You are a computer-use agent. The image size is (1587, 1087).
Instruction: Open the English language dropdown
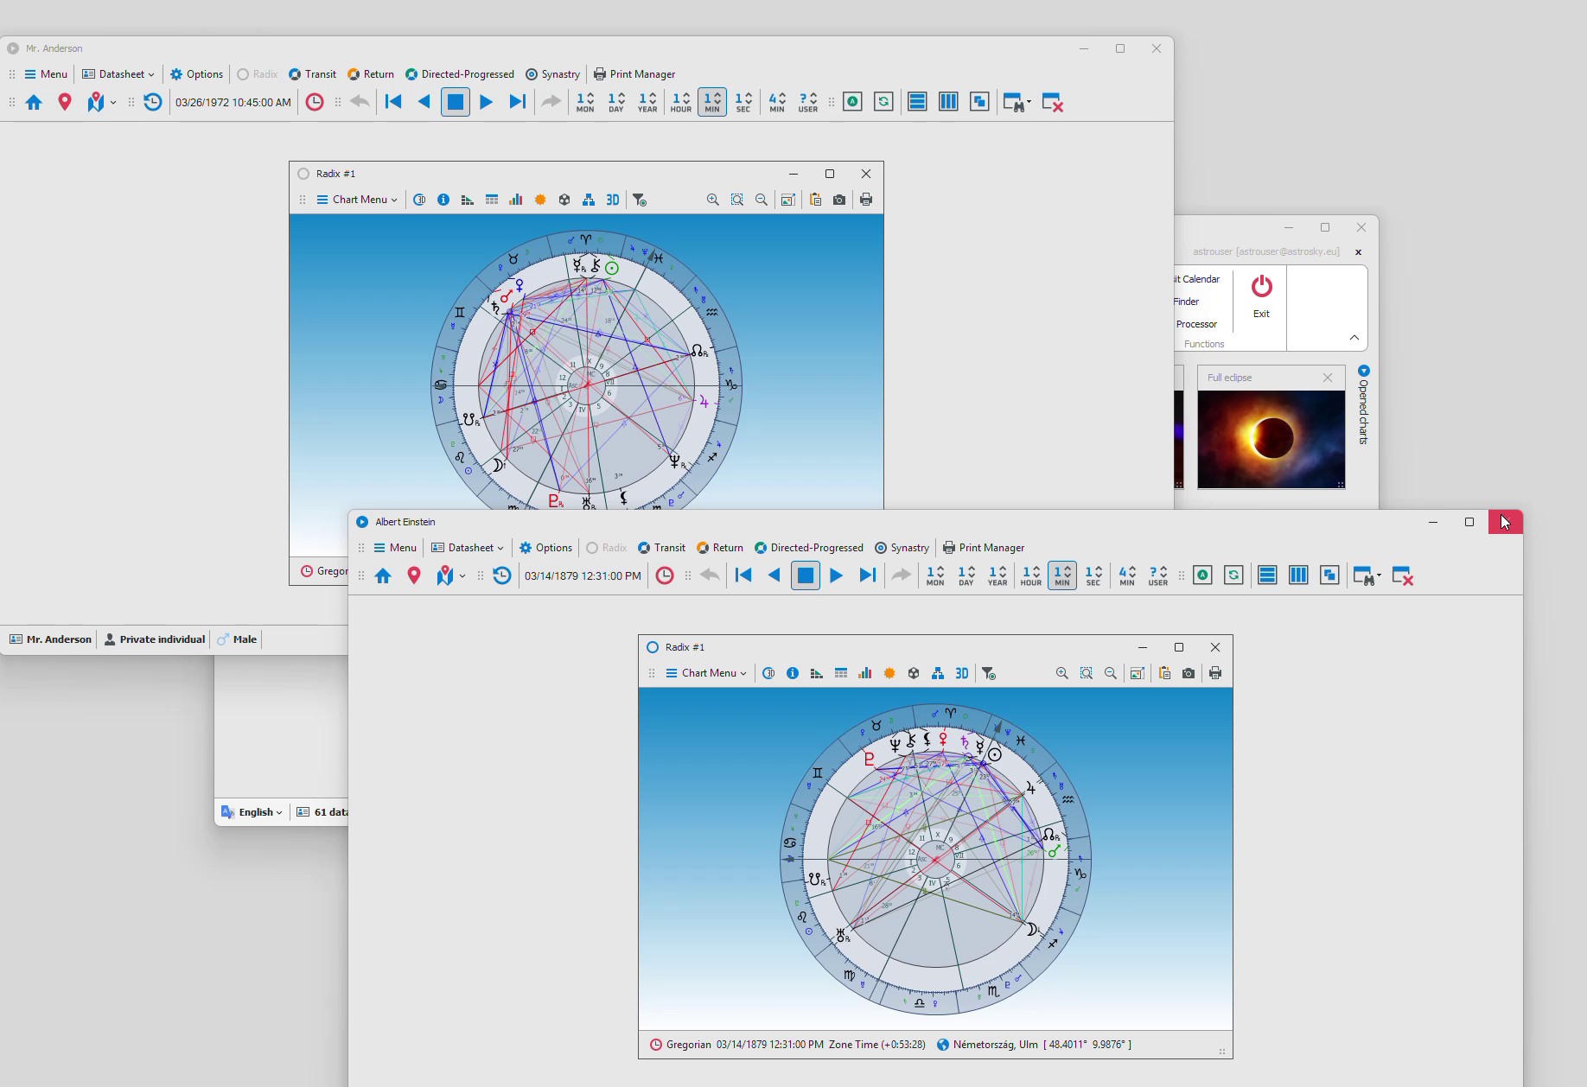pos(252,812)
